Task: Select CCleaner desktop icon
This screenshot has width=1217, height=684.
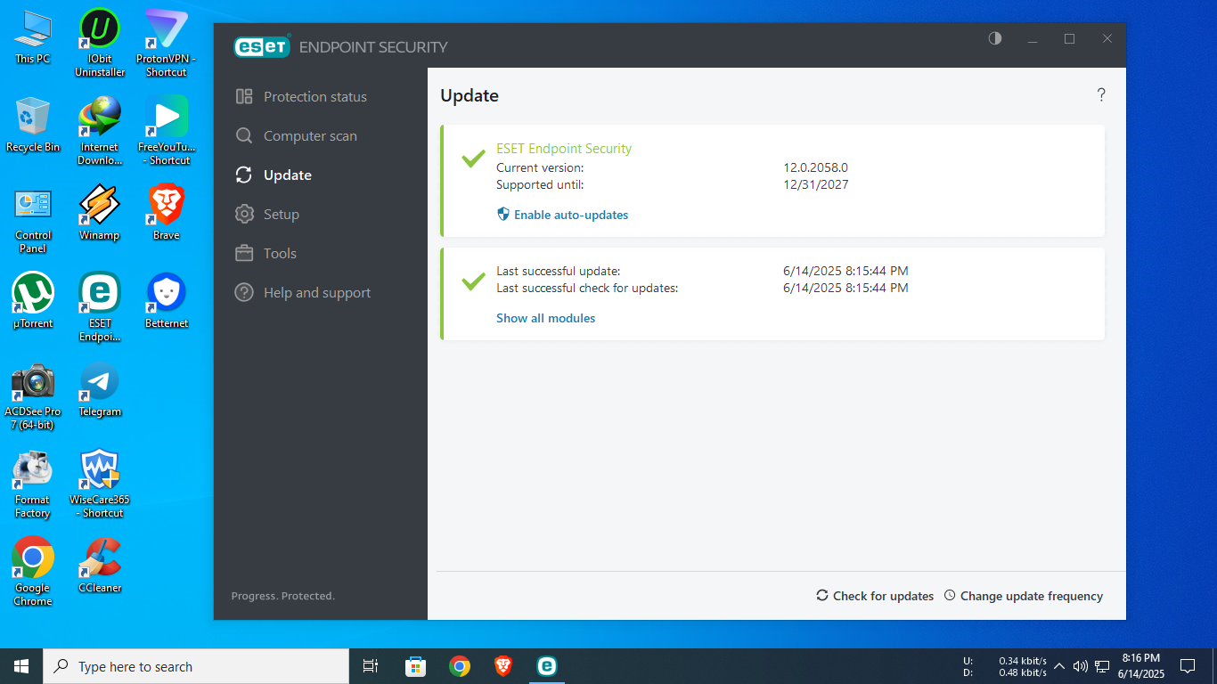Action: 100,566
